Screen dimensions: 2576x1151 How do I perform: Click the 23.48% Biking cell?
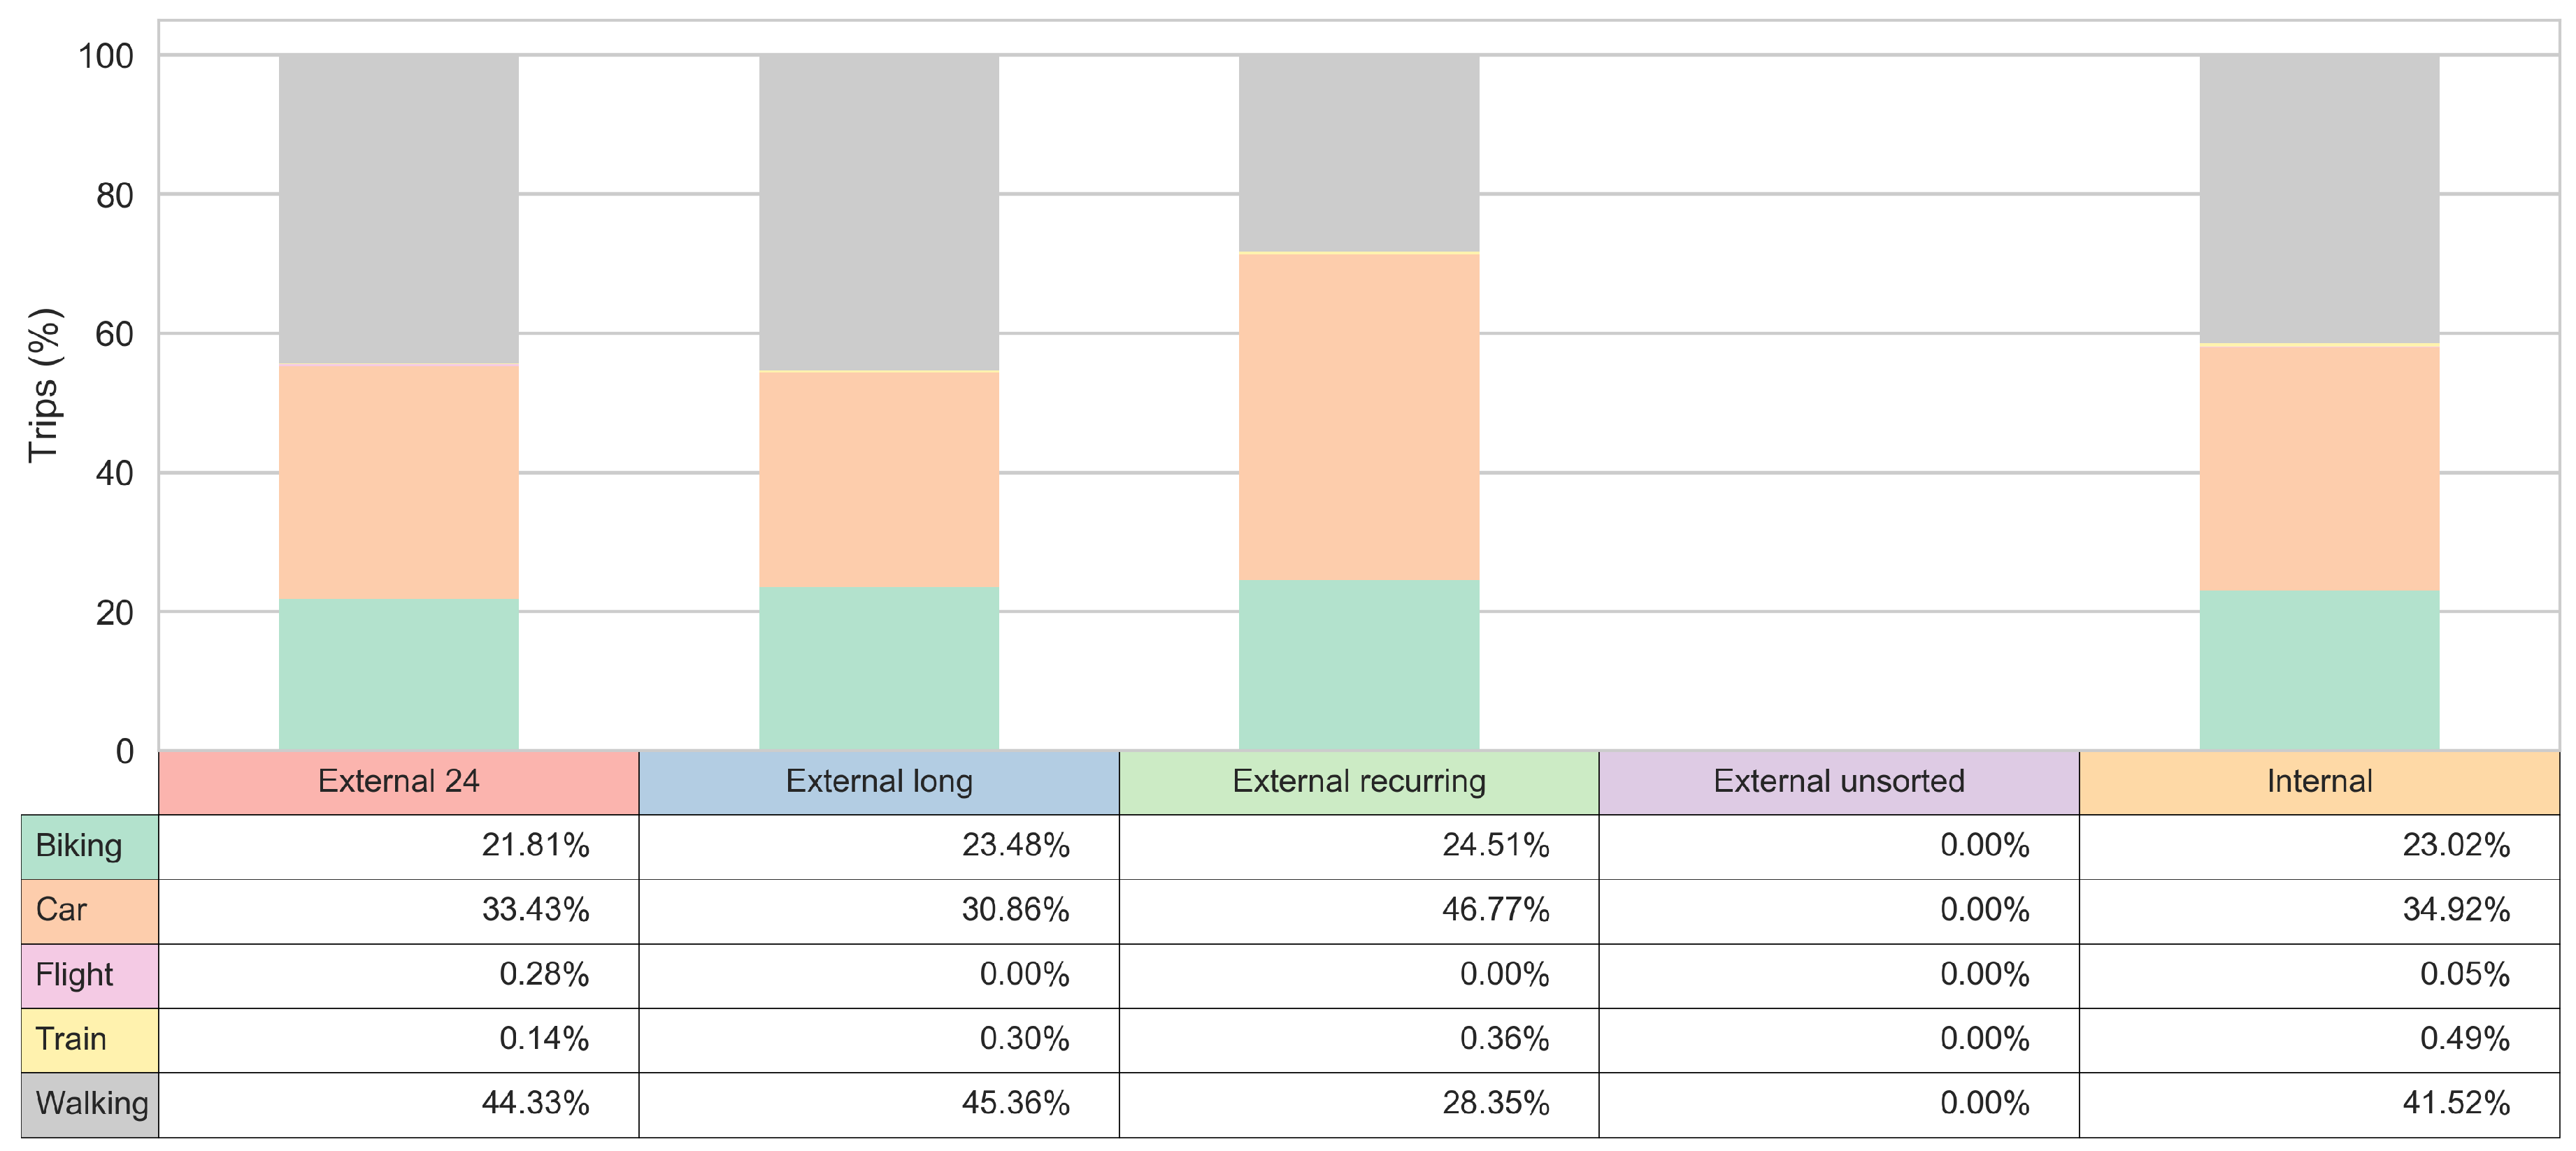(x=878, y=846)
